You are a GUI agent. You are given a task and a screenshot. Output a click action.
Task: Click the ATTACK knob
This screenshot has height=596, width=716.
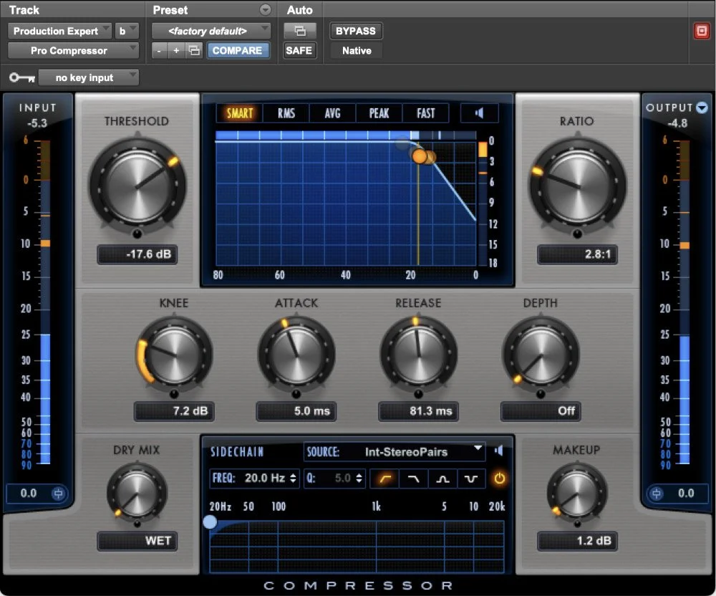click(296, 355)
